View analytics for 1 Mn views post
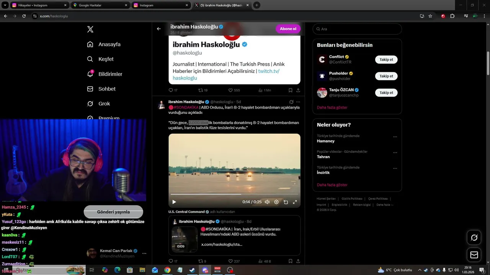Image resolution: width=490 pixels, height=275 pixels. [265, 90]
